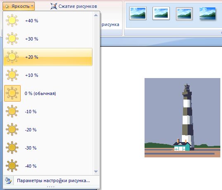Apply the third gray-framed picture style
Screen dimensions: 222x190
184,14
